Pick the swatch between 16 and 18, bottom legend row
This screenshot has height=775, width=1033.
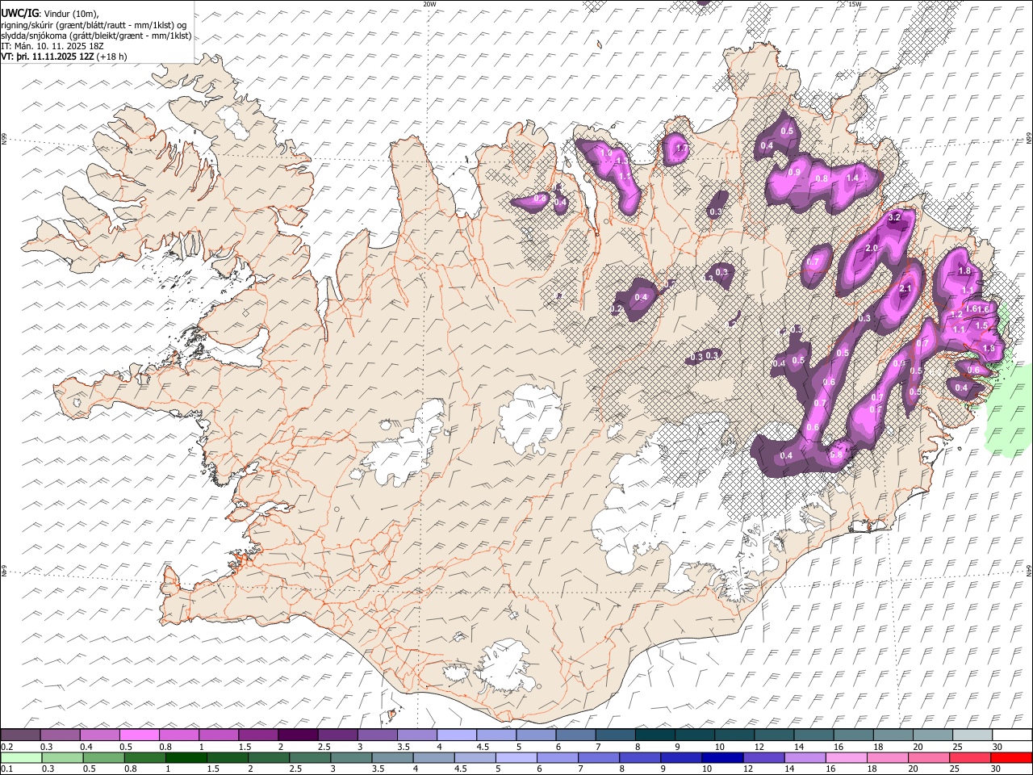[x=845, y=757]
